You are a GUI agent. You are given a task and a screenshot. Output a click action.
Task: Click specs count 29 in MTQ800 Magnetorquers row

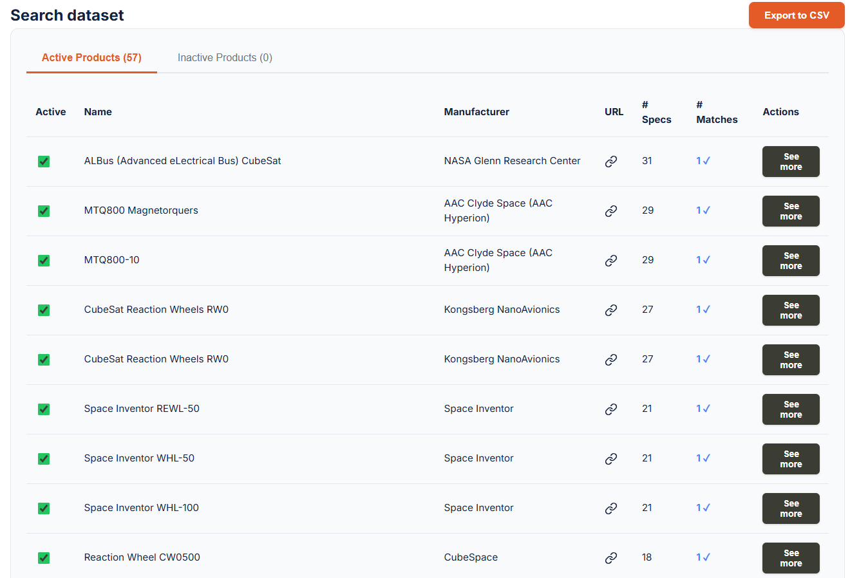coord(648,210)
